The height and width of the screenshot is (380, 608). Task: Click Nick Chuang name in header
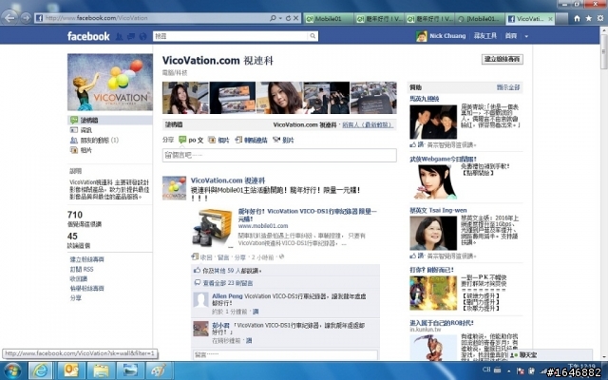[x=447, y=36]
